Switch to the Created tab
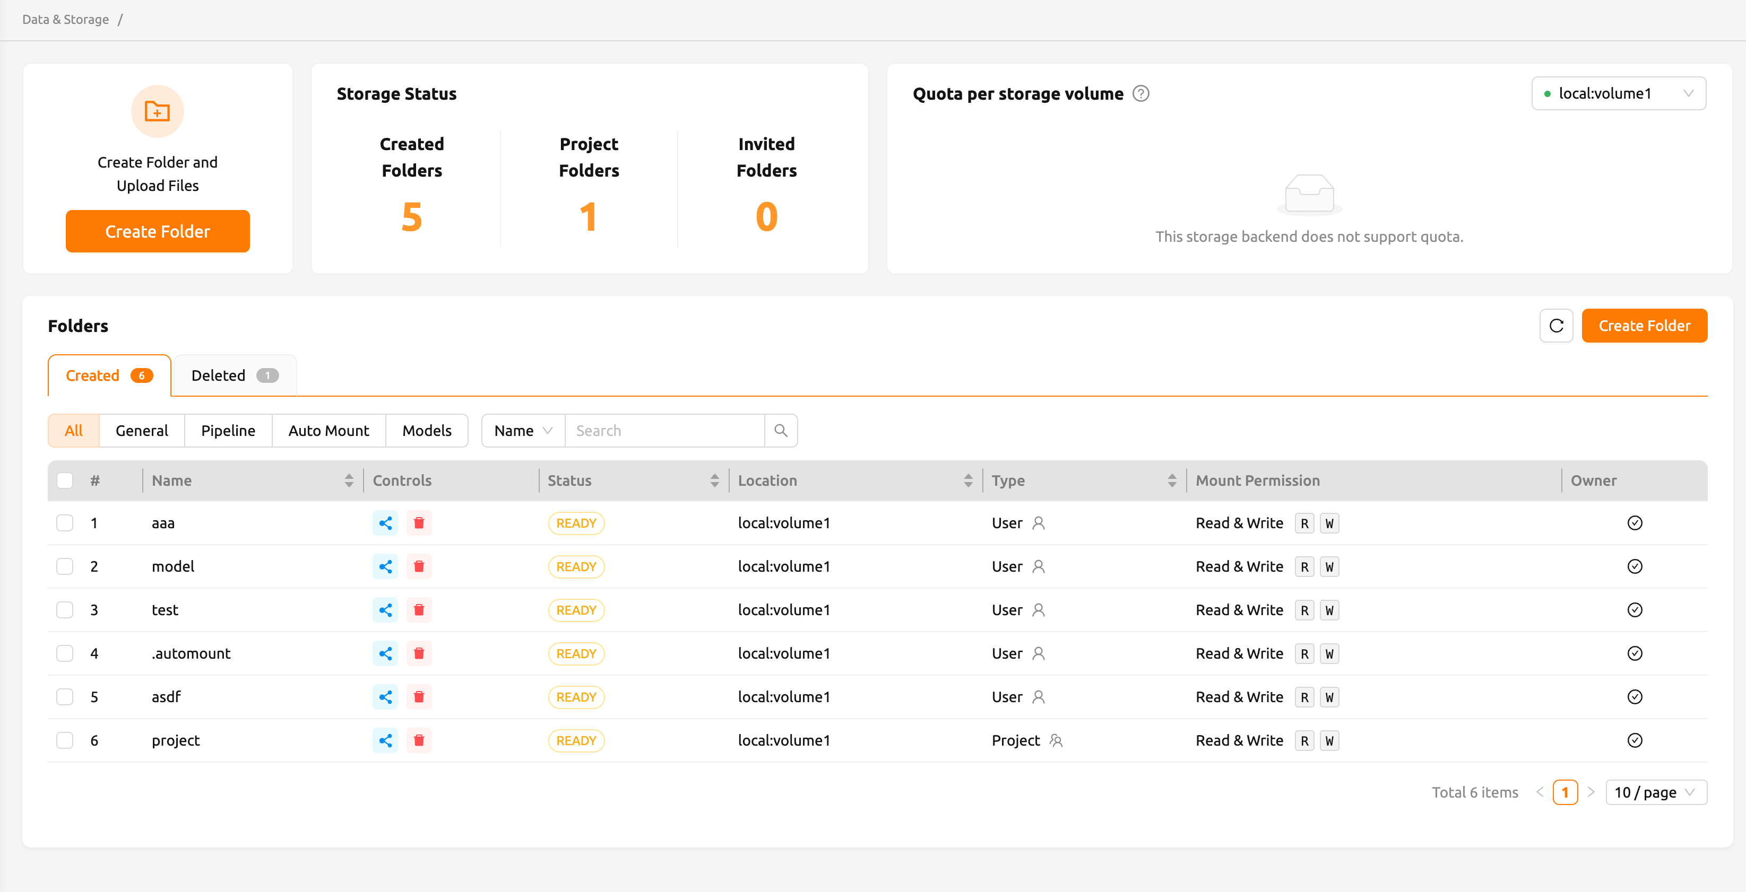This screenshot has width=1746, height=892. [109, 375]
